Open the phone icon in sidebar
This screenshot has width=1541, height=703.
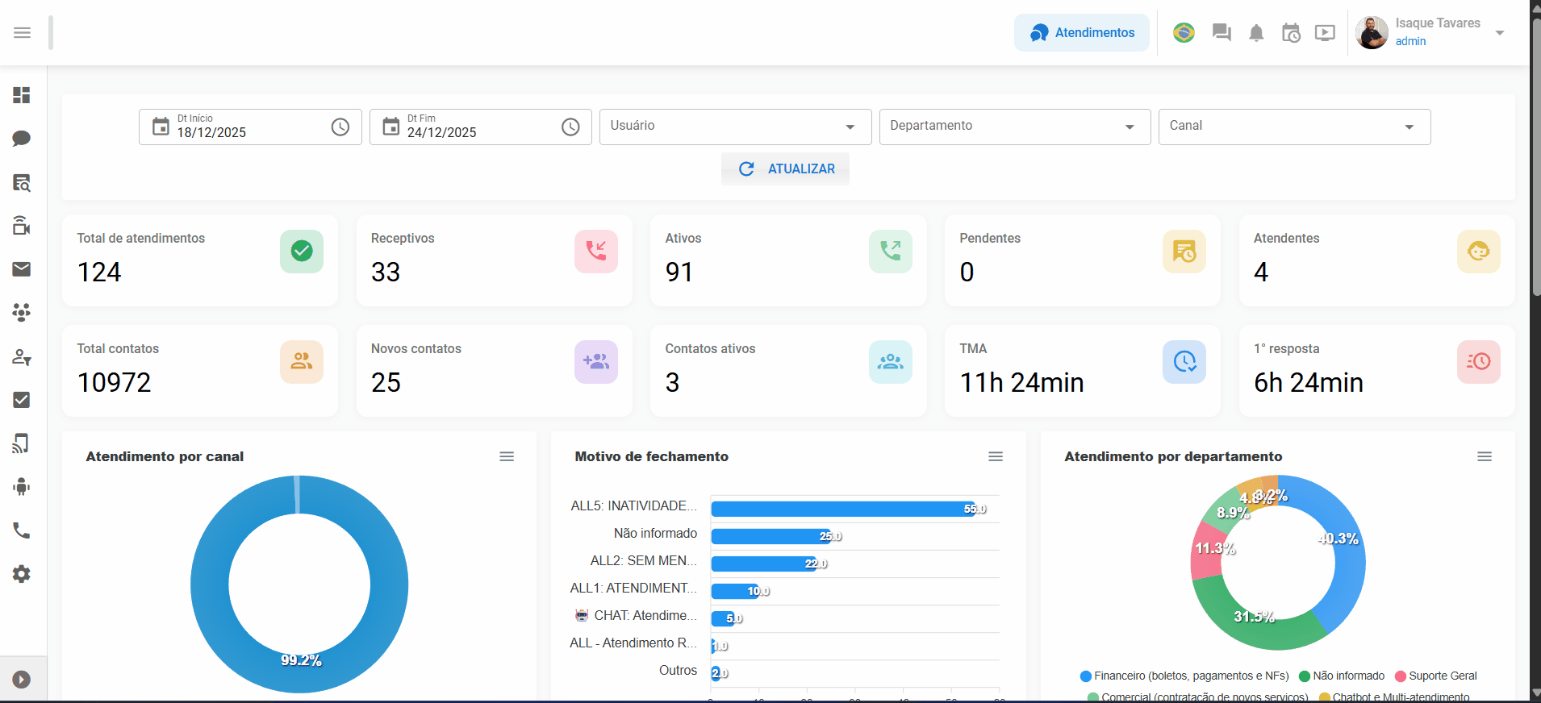(22, 530)
